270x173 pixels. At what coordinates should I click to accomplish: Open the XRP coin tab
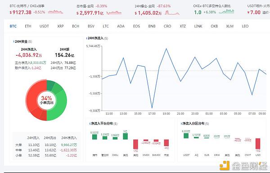click(x=60, y=26)
